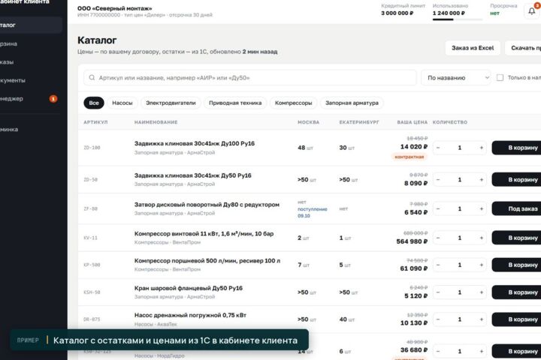Click 'Под заказ' for Затвор дисковый
This screenshot has width=541, height=360.
(x=516, y=208)
